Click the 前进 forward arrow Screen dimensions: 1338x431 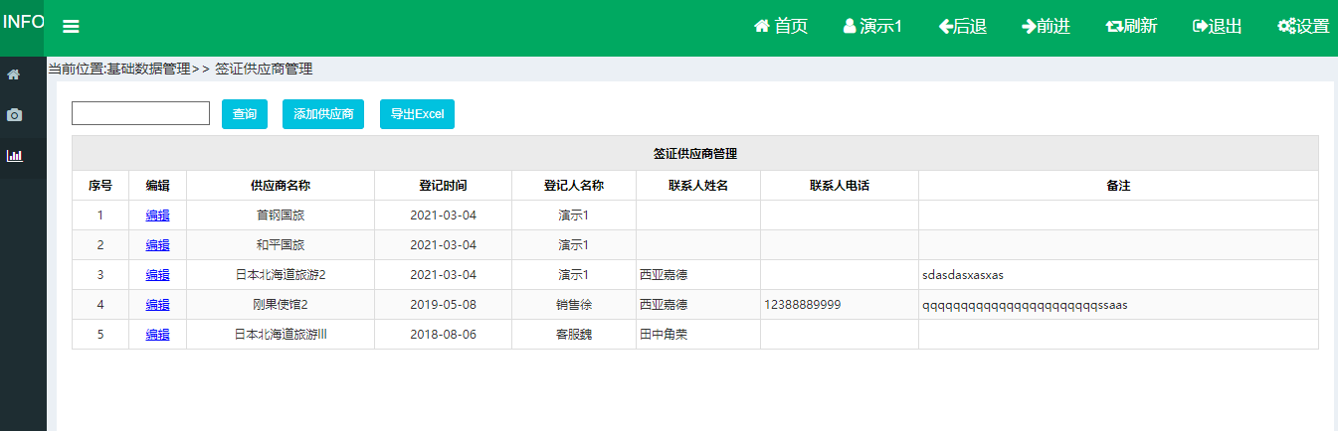pyautogui.click(x=1046, y=27)
